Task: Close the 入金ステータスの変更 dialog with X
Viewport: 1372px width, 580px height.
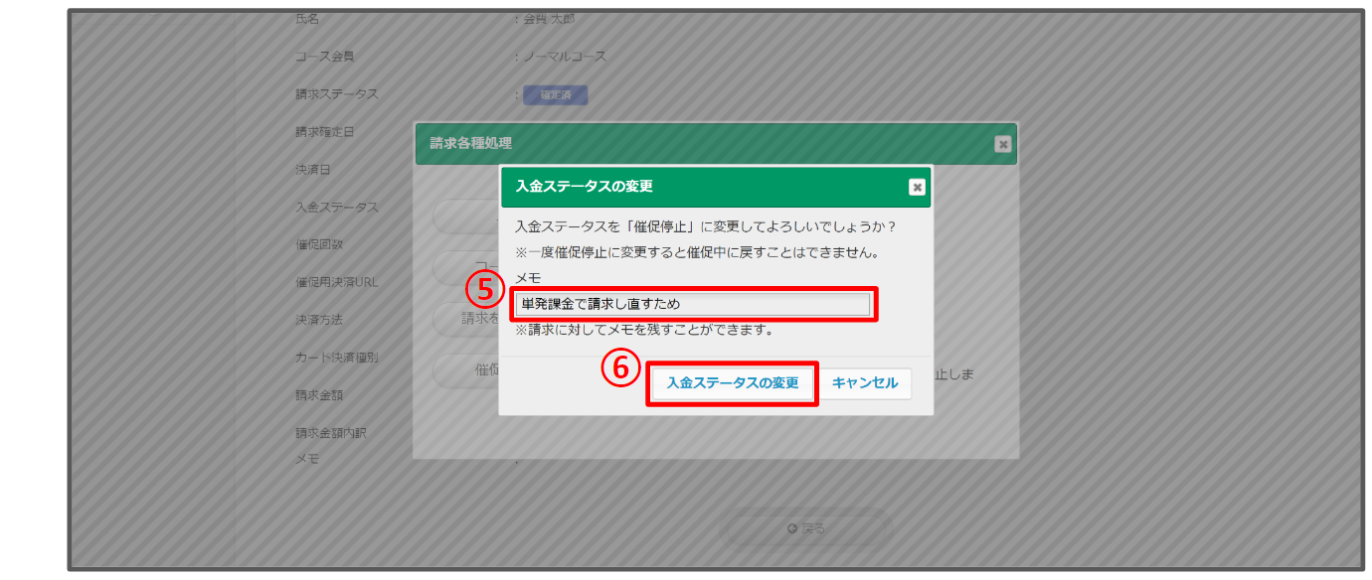Action: coord(917,187)
